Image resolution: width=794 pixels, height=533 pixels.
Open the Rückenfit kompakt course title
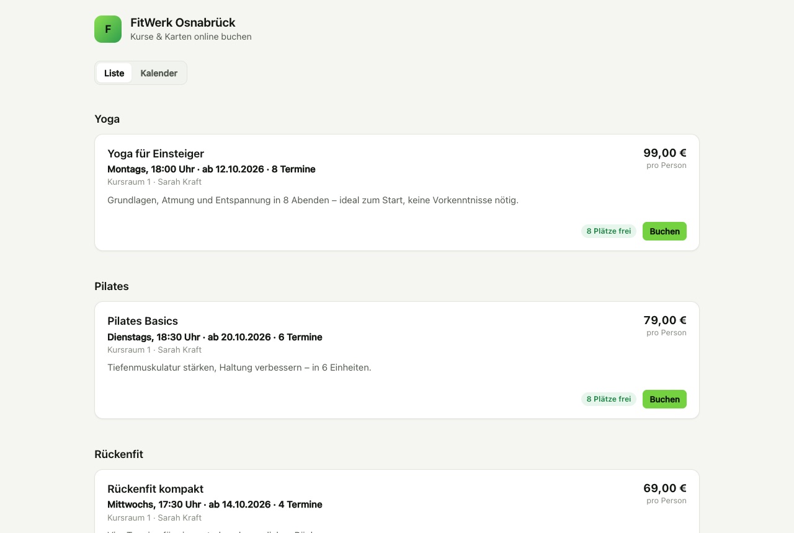[x=155, y=489]
